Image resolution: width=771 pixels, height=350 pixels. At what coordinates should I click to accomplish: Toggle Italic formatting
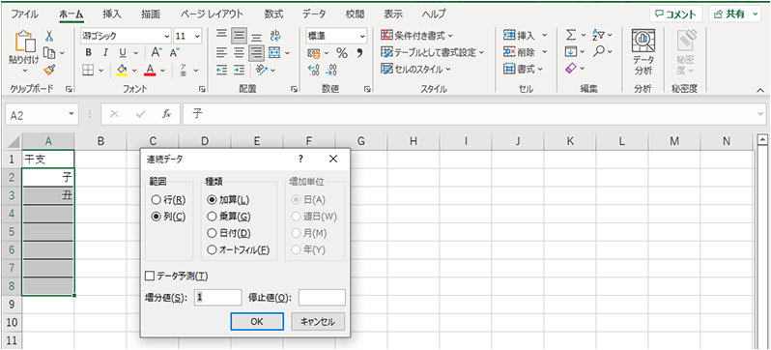tap(105, 52)
